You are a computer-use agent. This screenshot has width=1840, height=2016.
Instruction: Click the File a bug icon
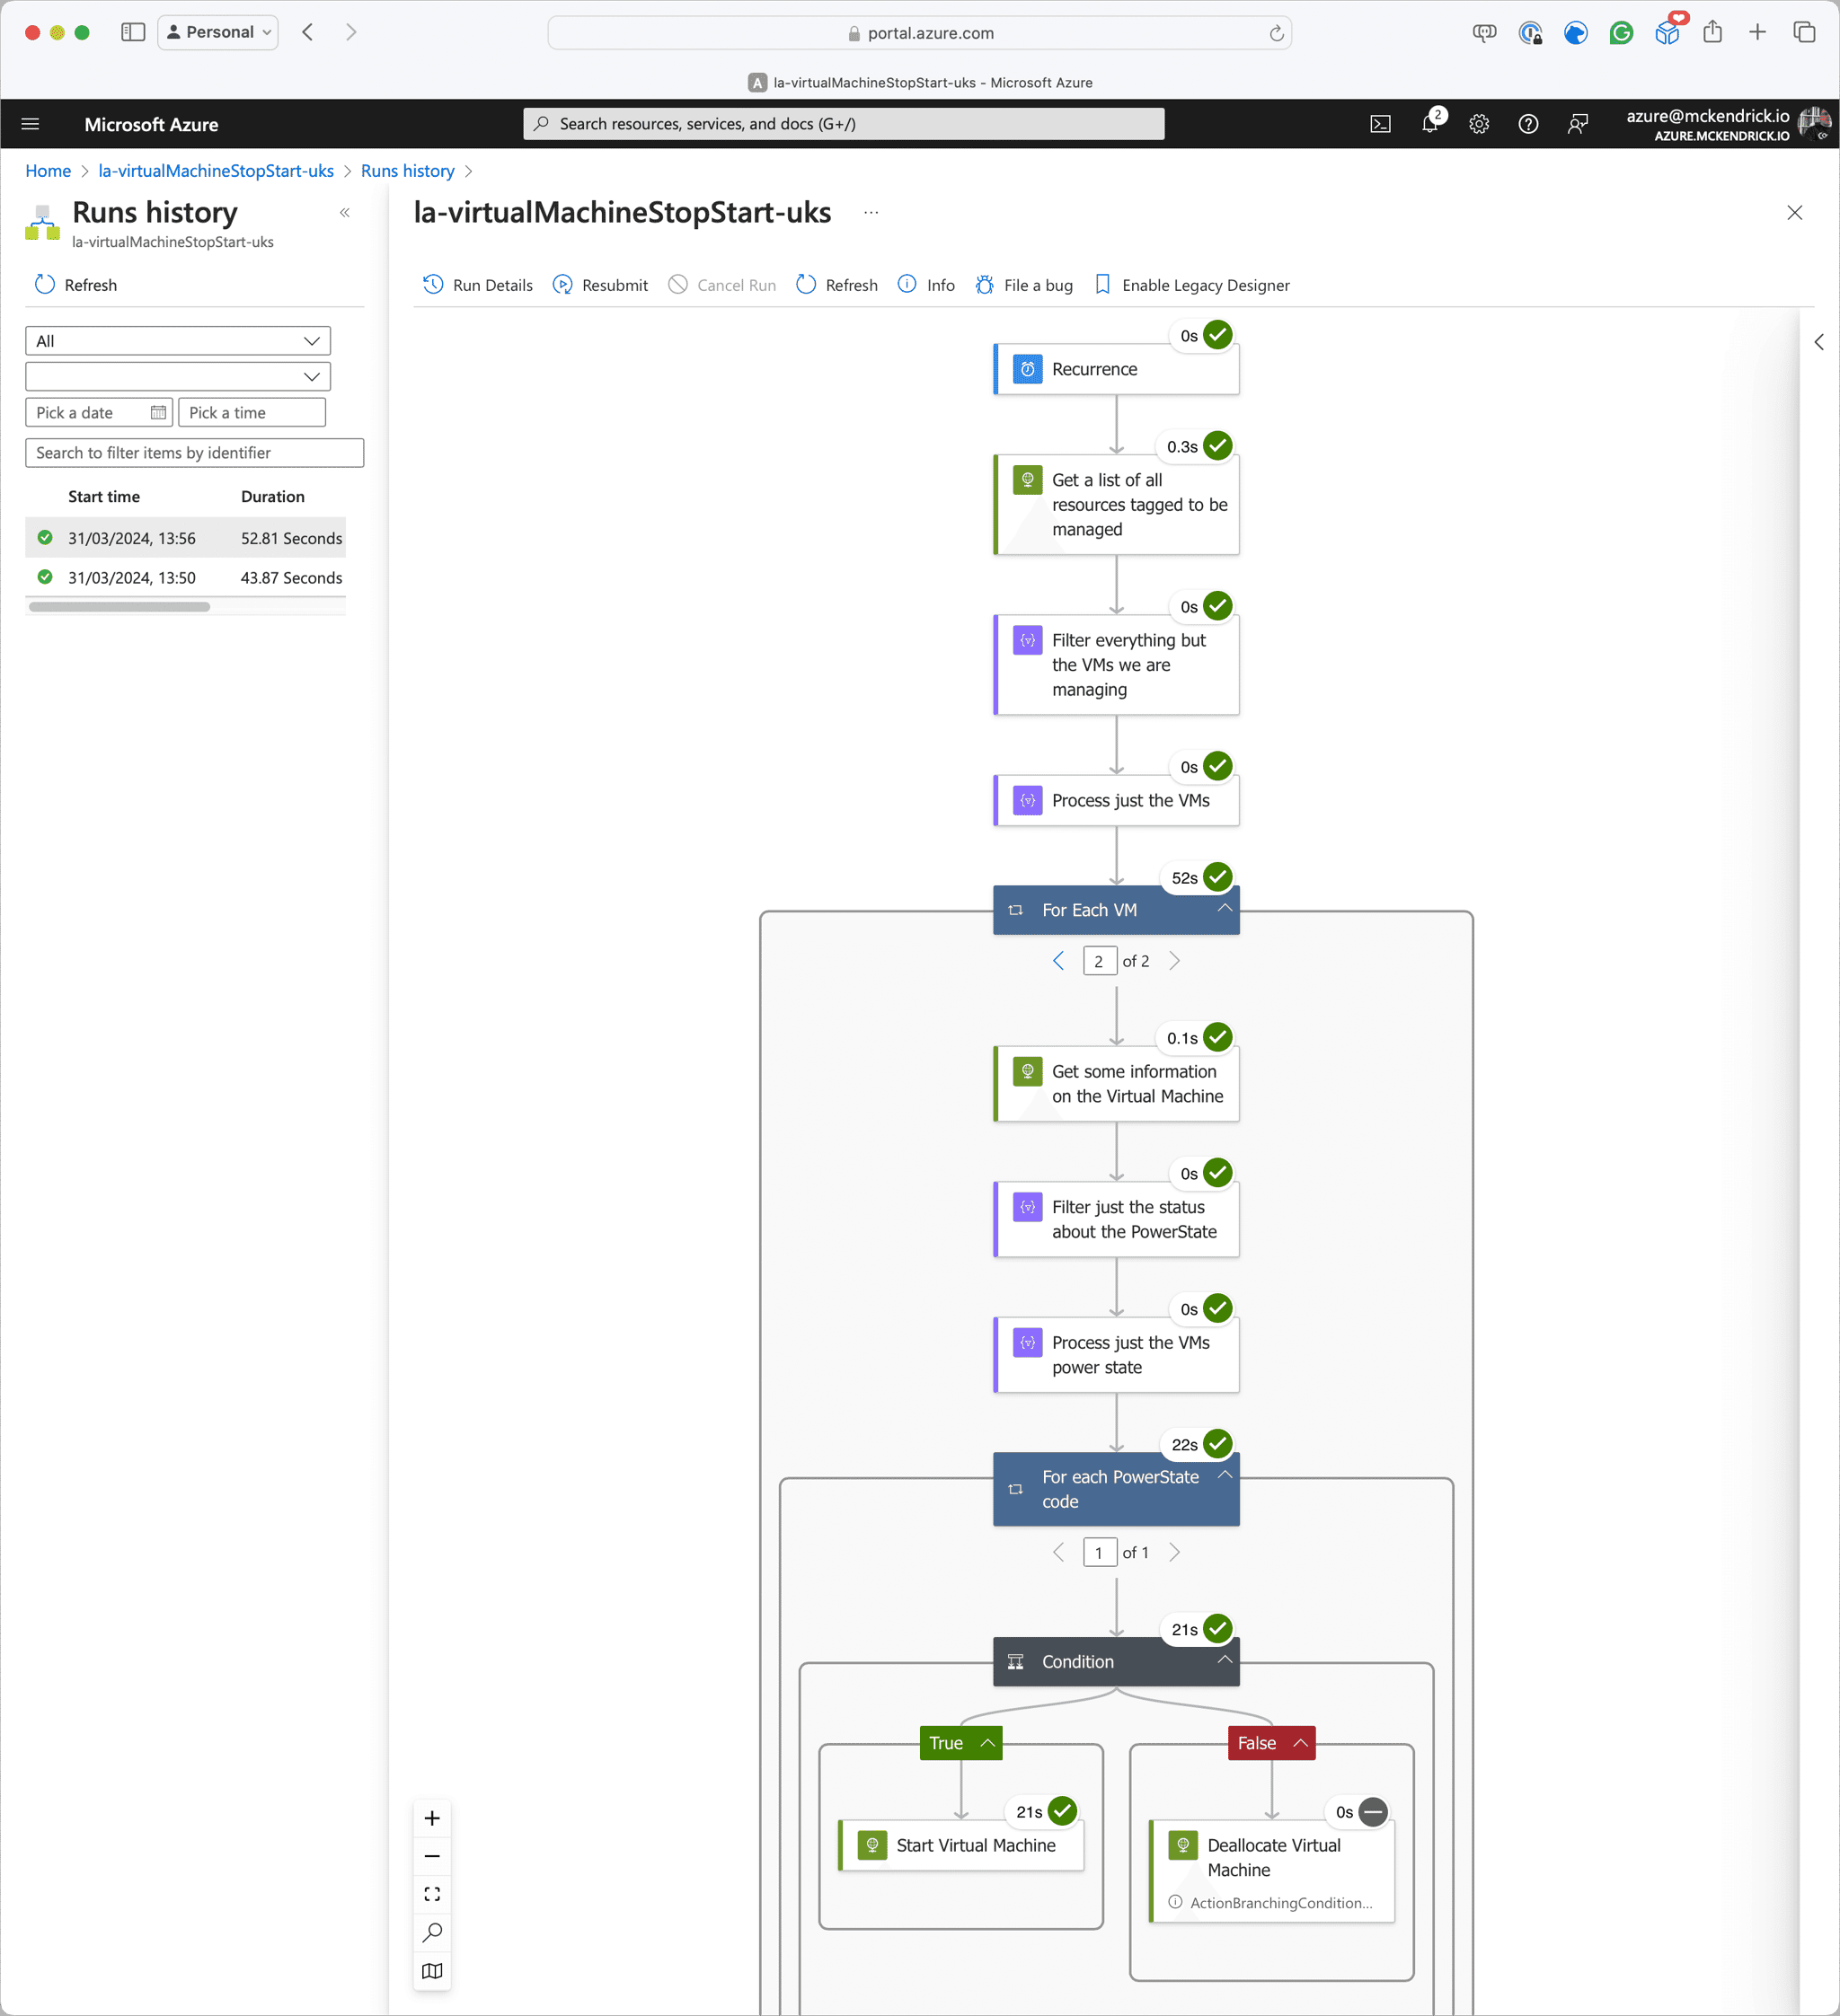tap(985, 285)
